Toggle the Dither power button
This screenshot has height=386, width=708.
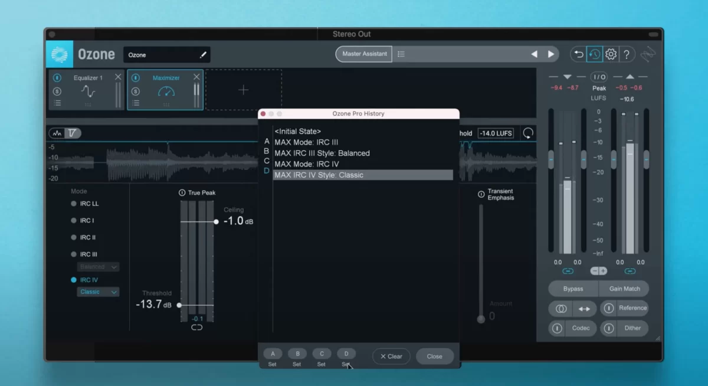click(608, 328)
